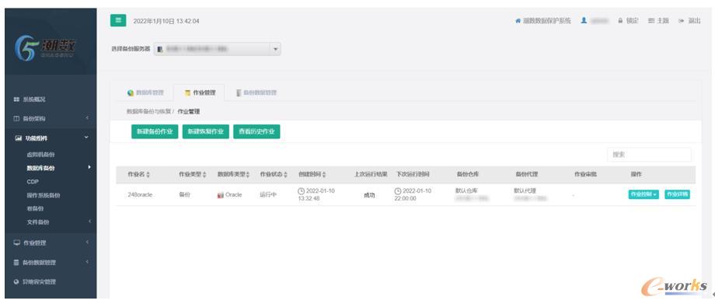Click the 默认代理 cell text
Image resolution: width=715 pixels, height=304 pixels.
point(525,190)
